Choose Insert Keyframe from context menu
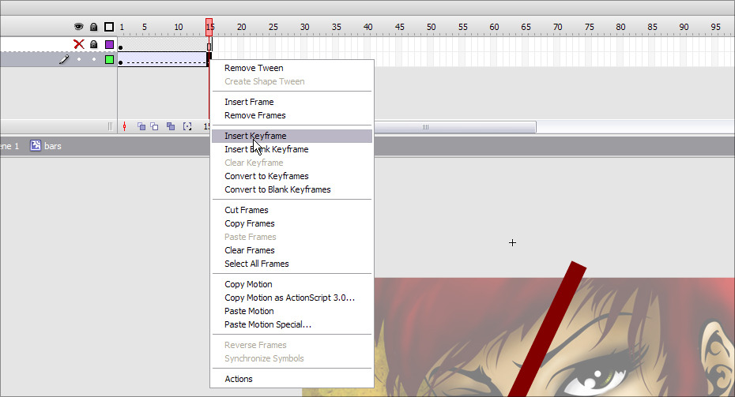The image size is (735, 397). (255, 136)
